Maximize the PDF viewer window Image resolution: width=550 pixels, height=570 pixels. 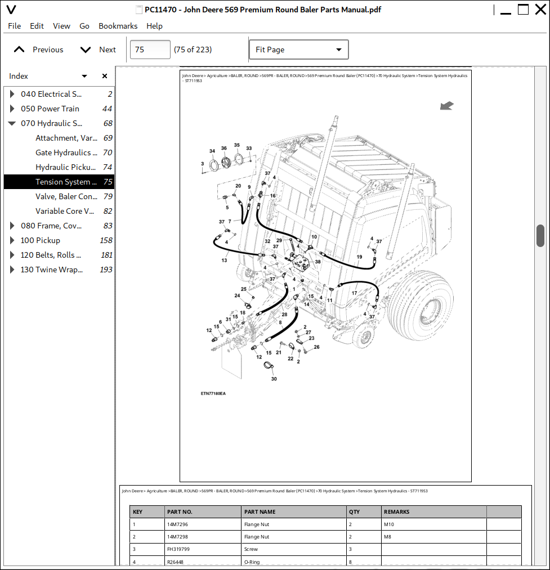click(523, 10)
